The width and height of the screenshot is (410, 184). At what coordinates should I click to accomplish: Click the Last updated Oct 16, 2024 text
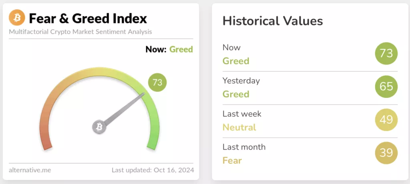click(x=153, y=170)
